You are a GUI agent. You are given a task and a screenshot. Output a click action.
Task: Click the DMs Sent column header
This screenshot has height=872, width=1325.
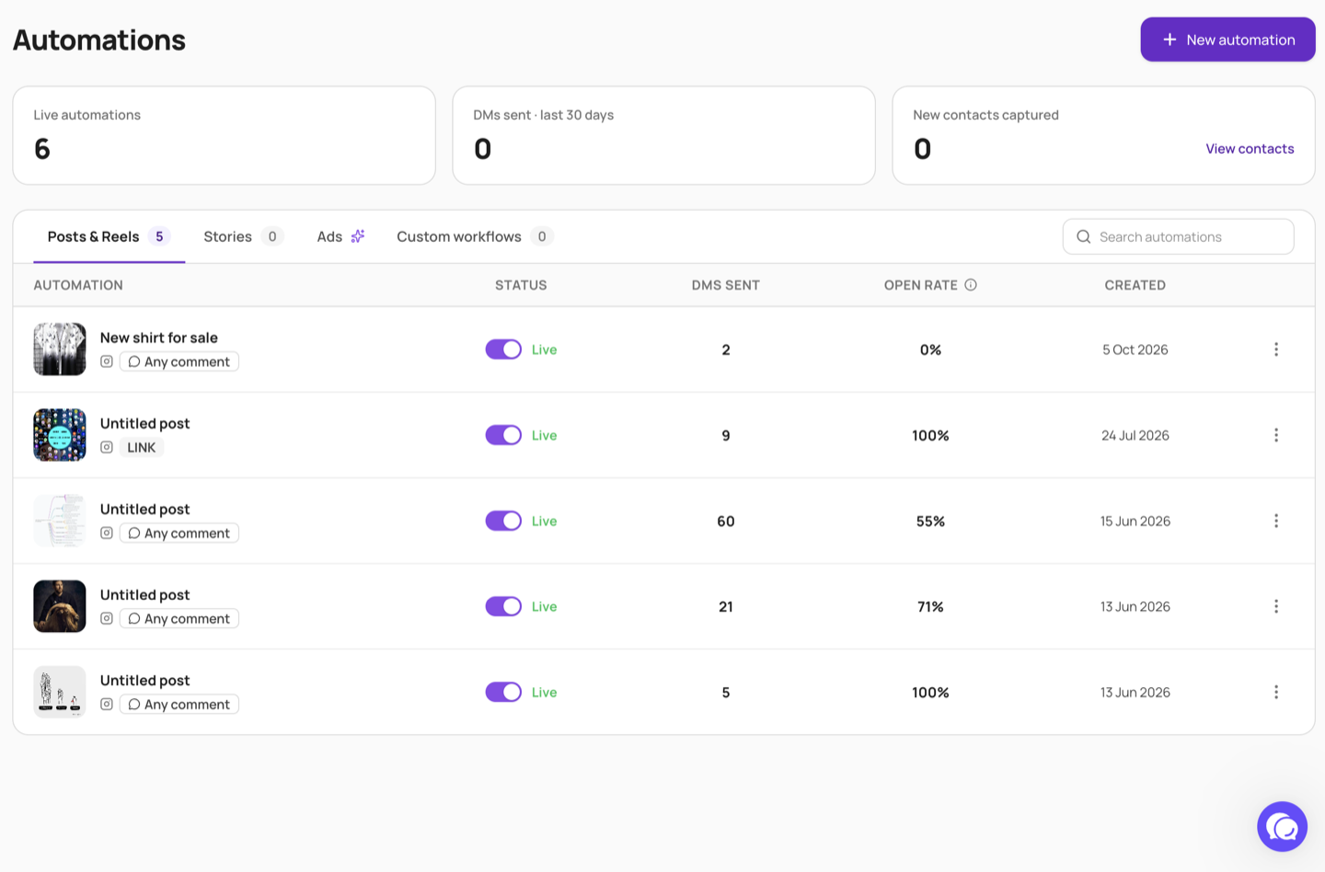pos(726,285)
